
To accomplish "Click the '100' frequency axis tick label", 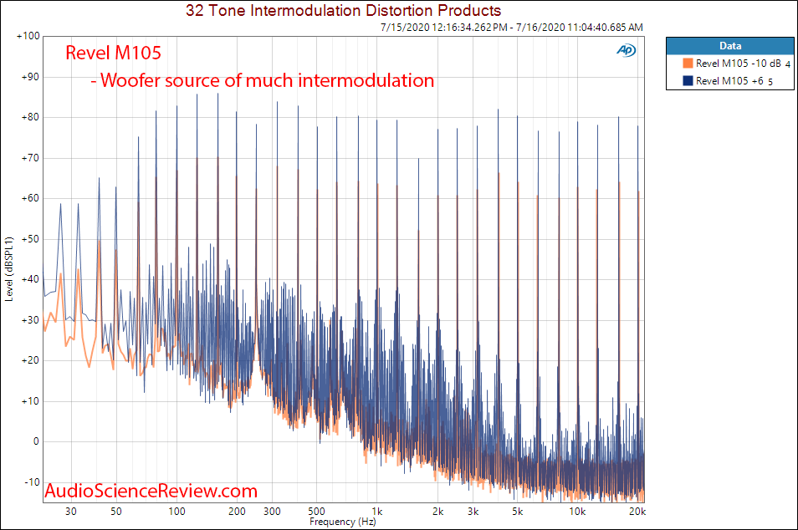I will pyautogui.click(x=176, y=512).
